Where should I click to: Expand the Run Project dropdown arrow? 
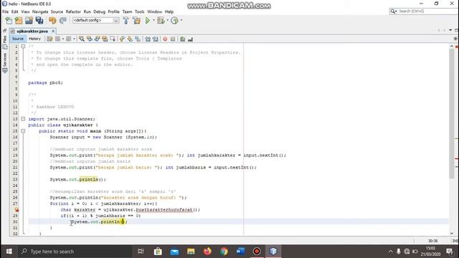[x=153, y=21]
